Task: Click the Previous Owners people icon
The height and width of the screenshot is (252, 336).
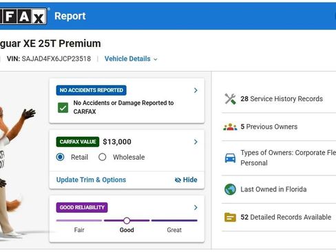Action: tap(230, 127)
